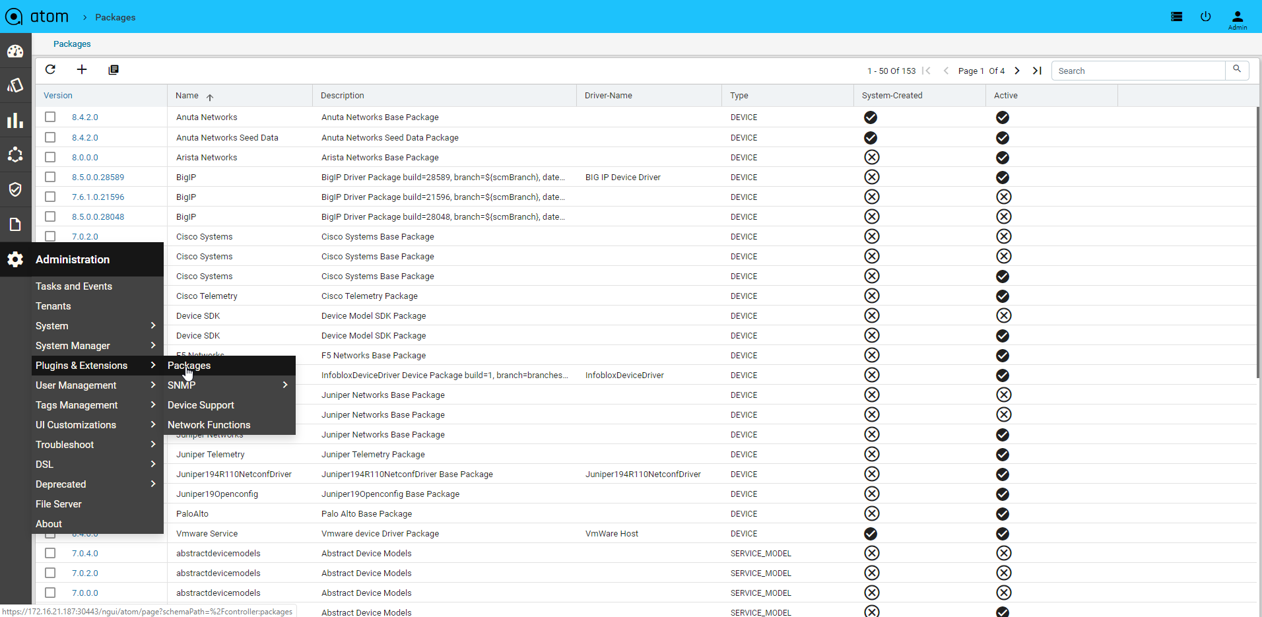Jump to last page icon
Screen dimensions: 1262x617
1037,71
